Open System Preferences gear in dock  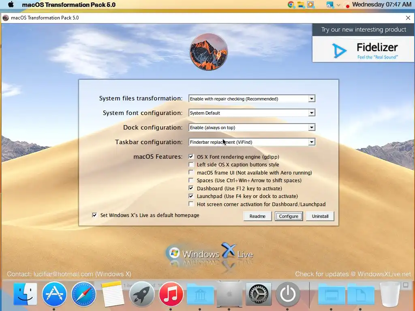[x=258, y=294]
